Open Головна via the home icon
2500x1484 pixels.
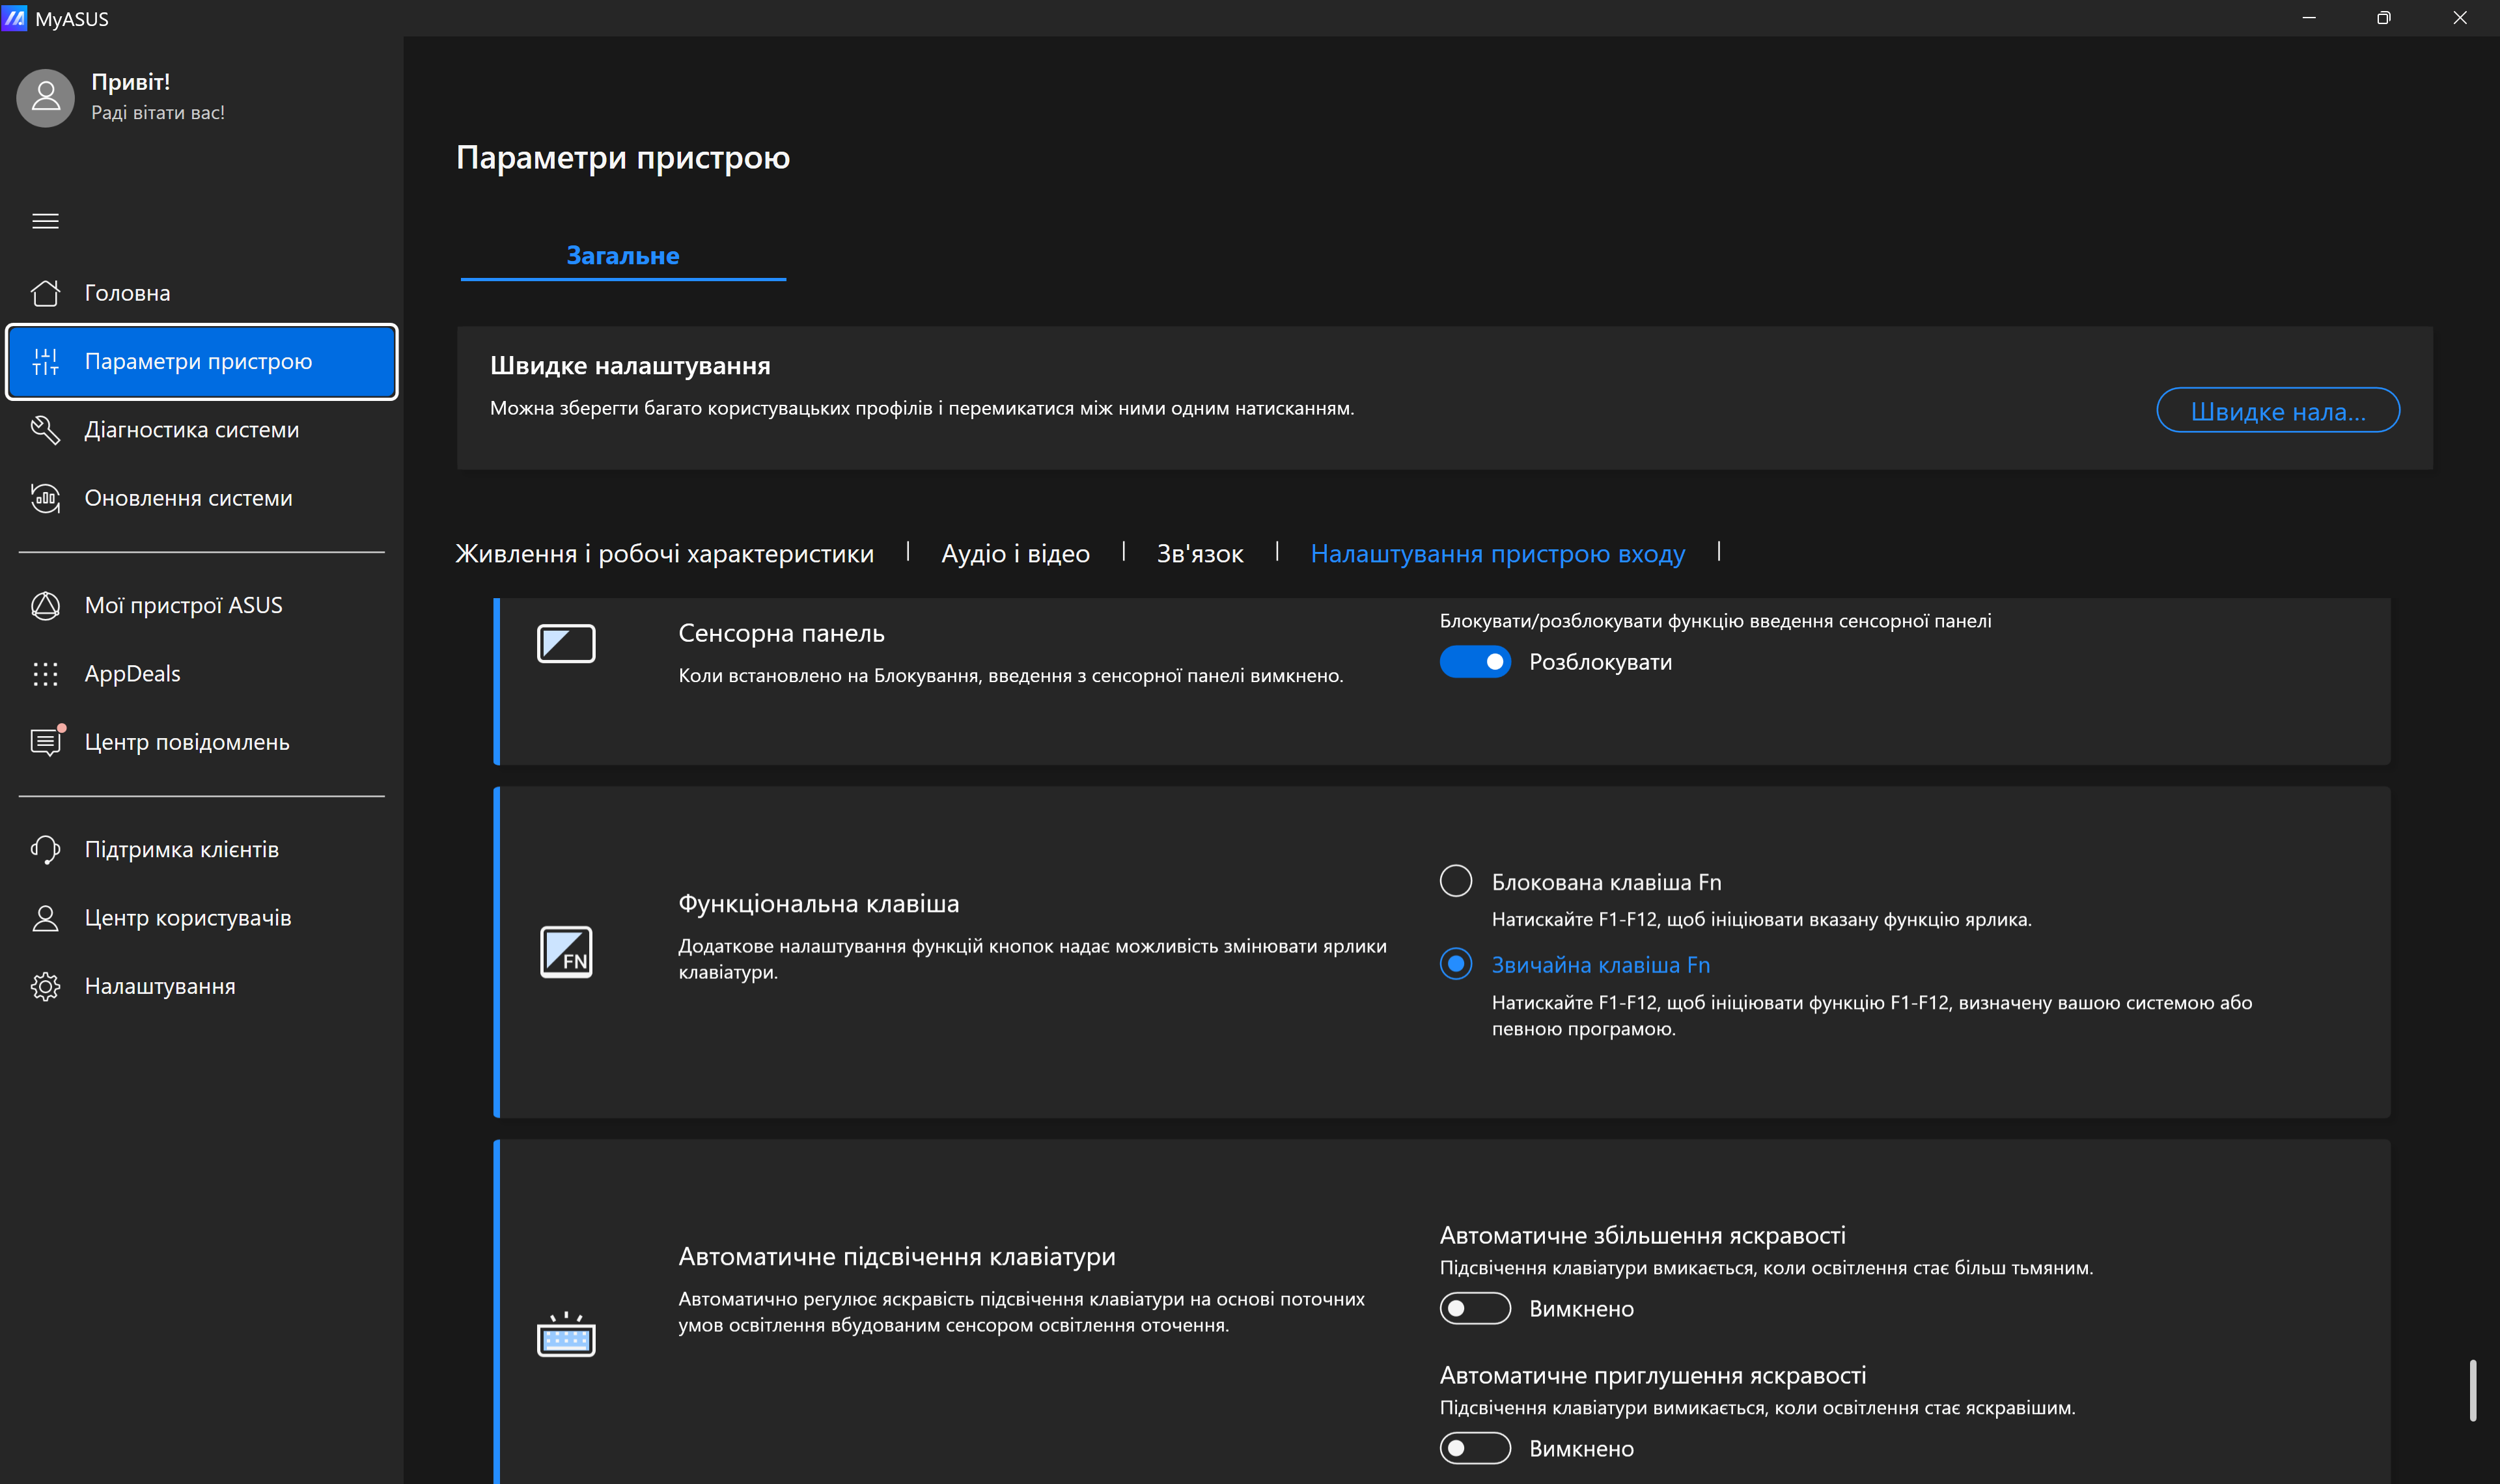(x=45, y=293)
